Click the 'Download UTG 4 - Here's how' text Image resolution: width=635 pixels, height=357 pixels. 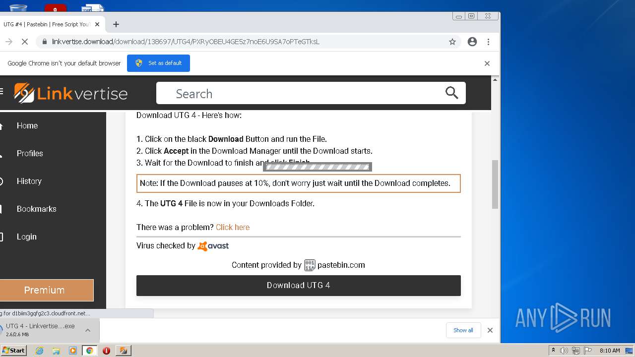[x=189, y=116]
